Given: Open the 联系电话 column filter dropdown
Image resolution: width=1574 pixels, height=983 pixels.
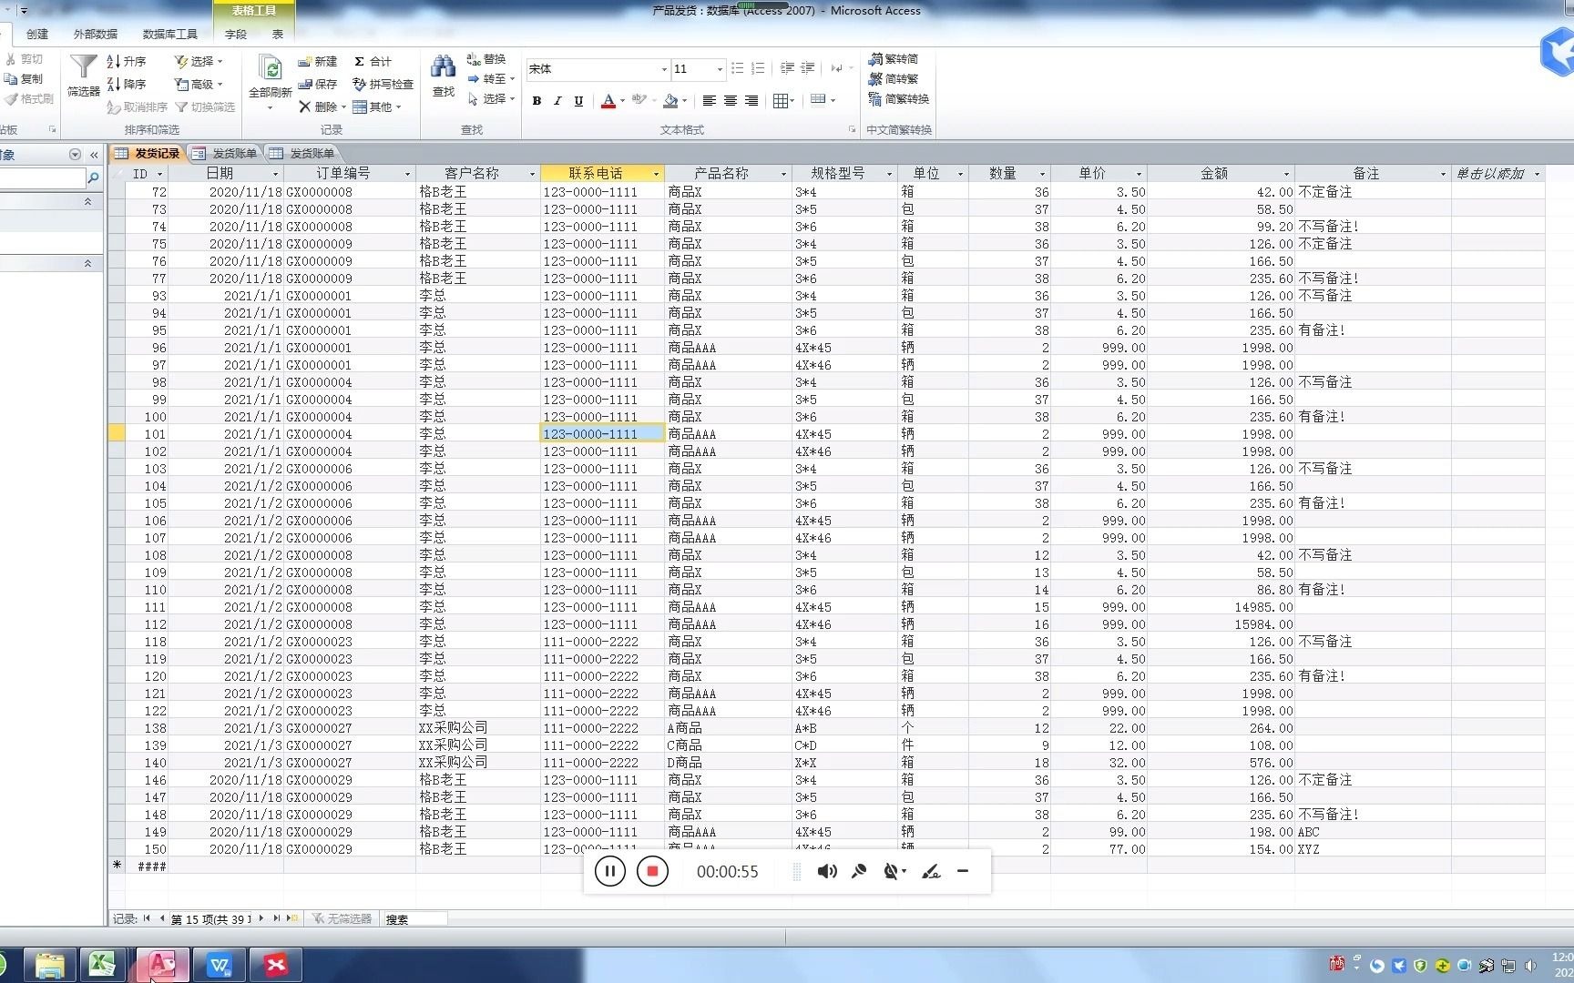Looking at the screenshot, I should [x=655, y=172].
